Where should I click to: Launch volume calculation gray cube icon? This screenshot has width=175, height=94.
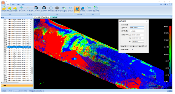57,9
